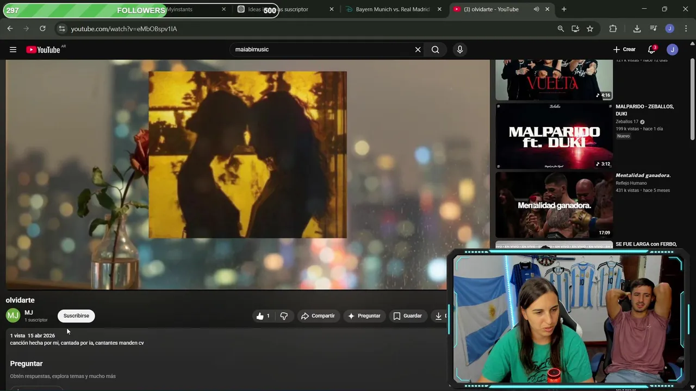Open MJ channel avatar
This screenshot has width=696, height=391.
pyautogui.click(x=13, y=316)
